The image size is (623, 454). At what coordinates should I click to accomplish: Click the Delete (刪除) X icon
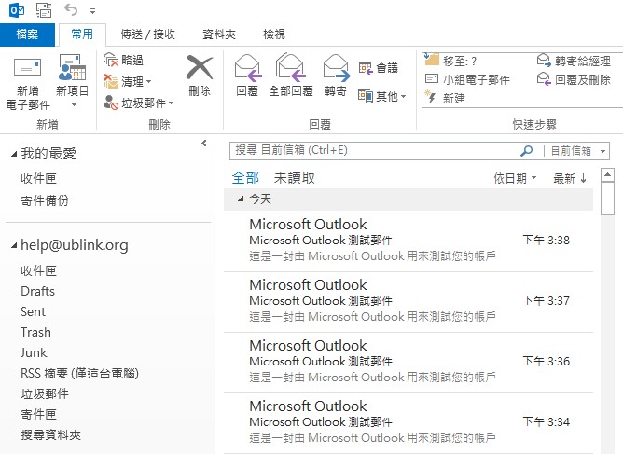pos(200,67)
